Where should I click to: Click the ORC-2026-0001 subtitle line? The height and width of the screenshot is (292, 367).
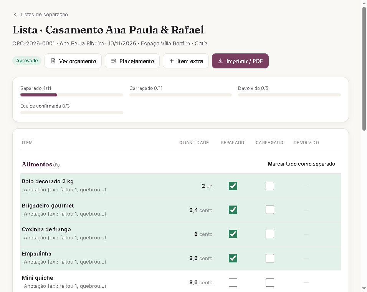click(110, 43)
